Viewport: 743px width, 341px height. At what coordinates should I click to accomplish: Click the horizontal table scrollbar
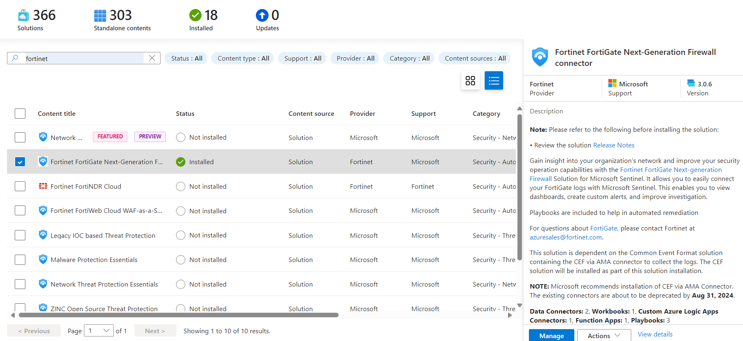178,315
